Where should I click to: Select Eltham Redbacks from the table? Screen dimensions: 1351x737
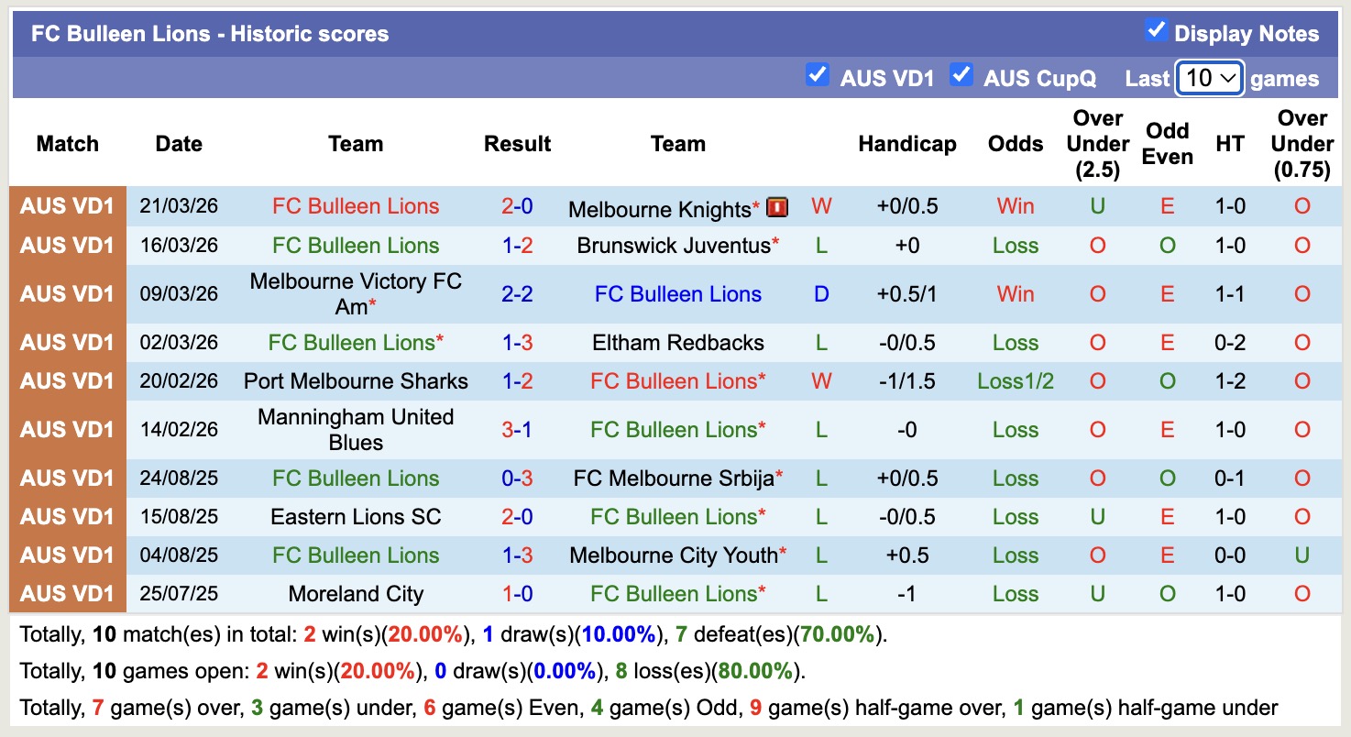coord(678,342)
